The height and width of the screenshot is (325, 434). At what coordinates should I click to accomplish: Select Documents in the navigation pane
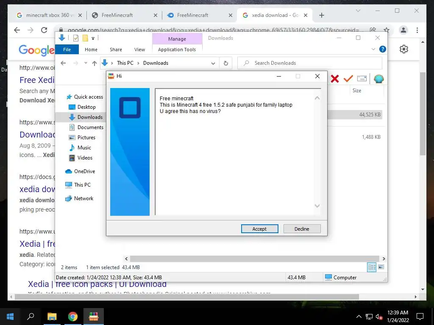(x=90, y=127)
